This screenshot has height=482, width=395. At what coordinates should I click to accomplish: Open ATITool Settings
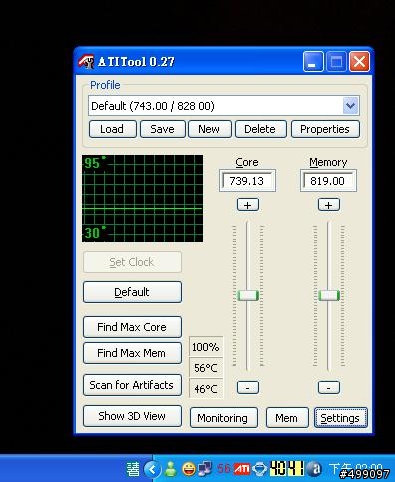pos(340,418)
